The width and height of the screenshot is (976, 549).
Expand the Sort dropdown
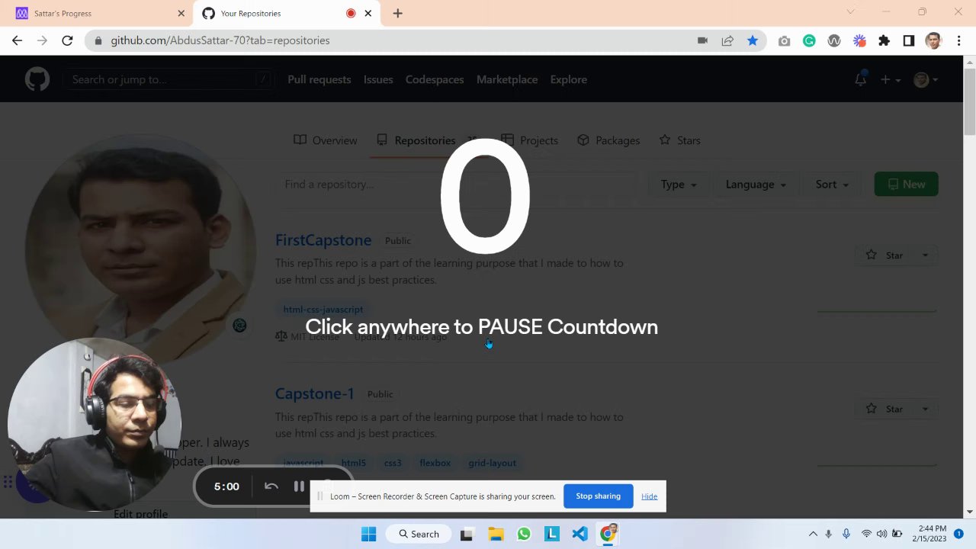point(832,185)
